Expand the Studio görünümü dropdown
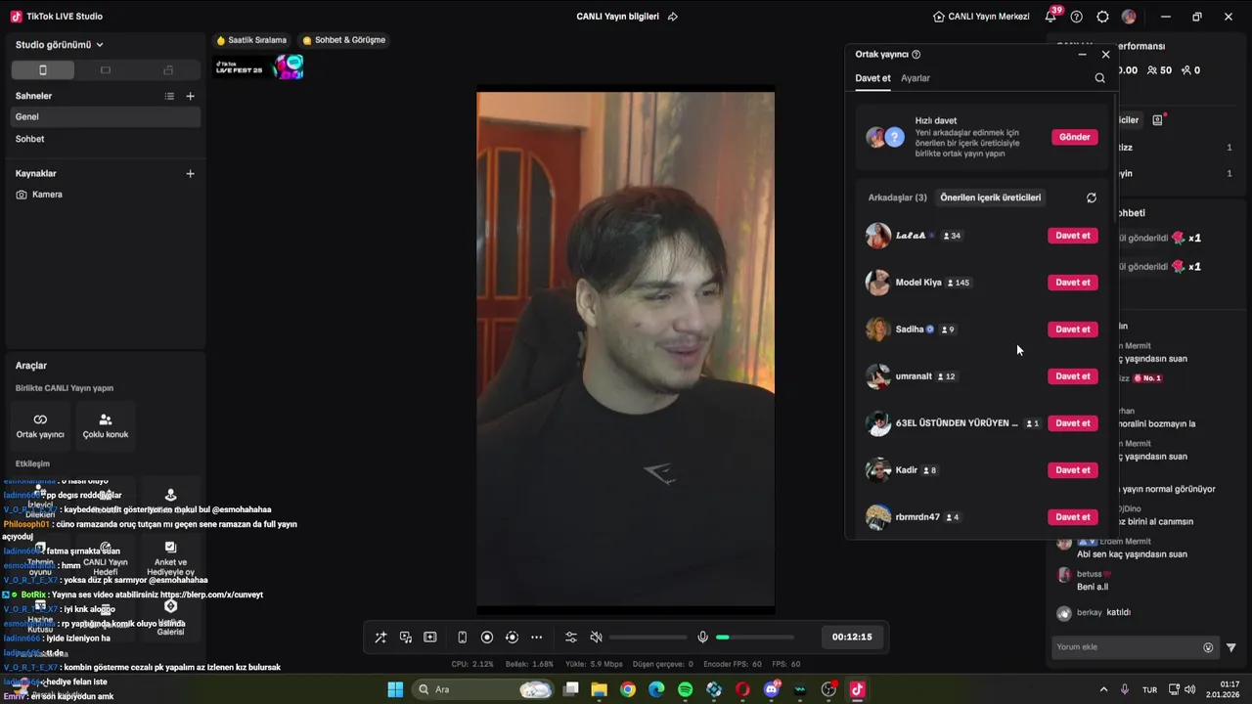The image size is (1252, 704). (60, 45)
